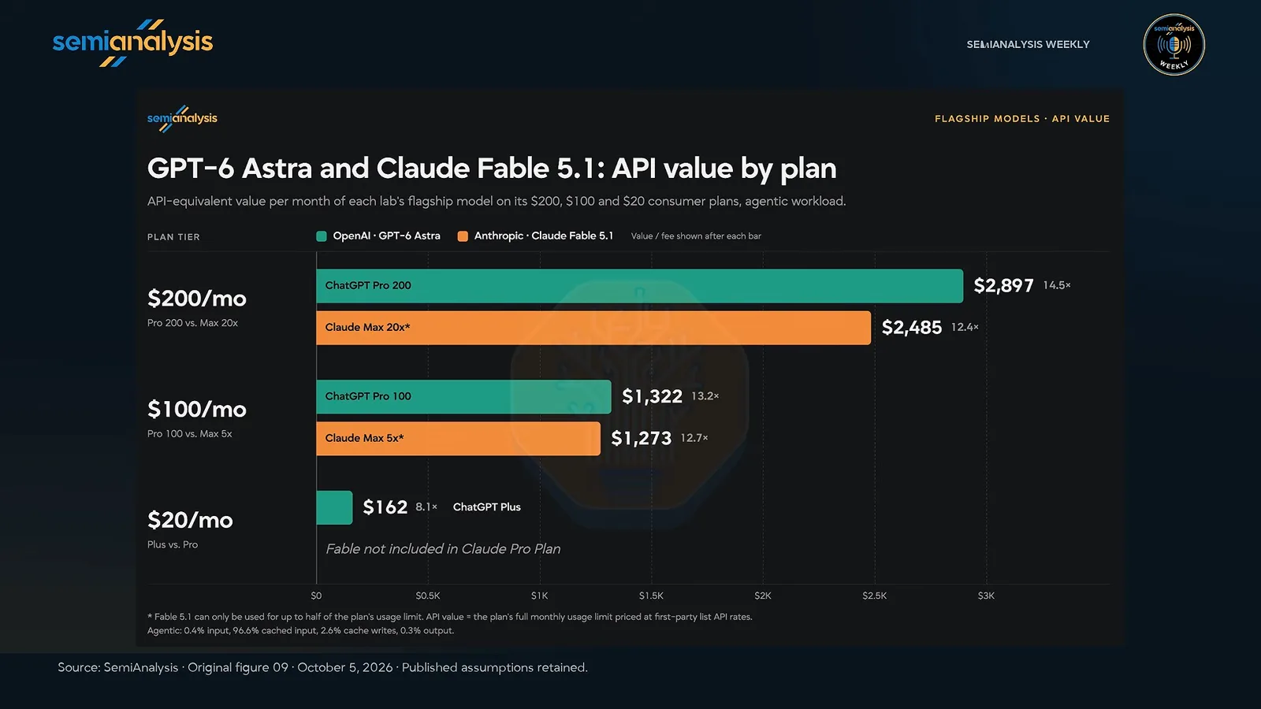Click the "OpenAI · GPT-6 Astra" legend label
1261x709 pixels.
pos(386,236)
